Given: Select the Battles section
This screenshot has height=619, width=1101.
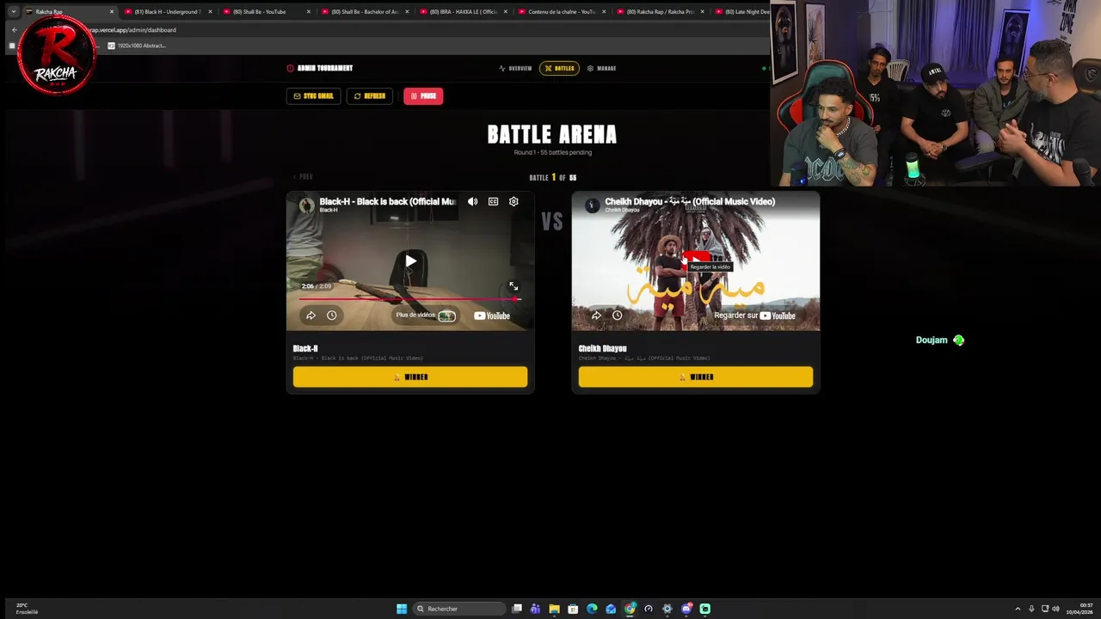Looking at the screenshot, I should (559, 68).
